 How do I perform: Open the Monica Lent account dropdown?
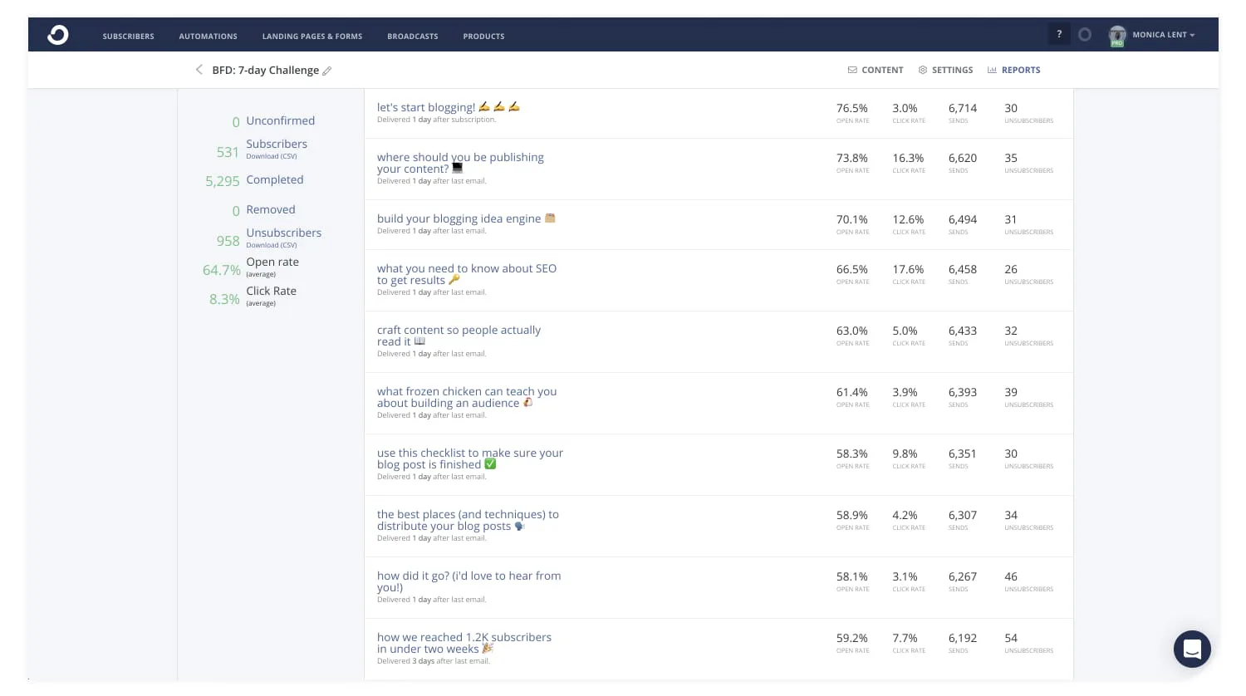(1164, 35)
